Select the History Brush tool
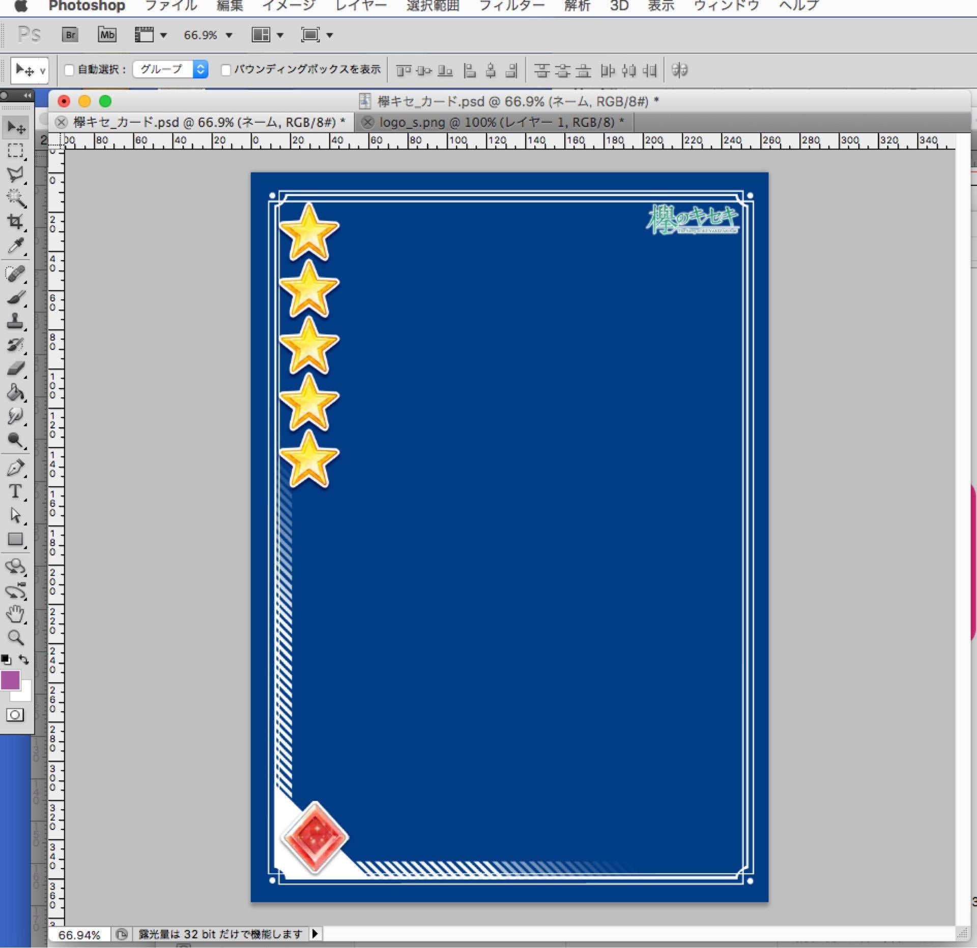The width and height of the screenshot is (977, 948). (16, 345)
